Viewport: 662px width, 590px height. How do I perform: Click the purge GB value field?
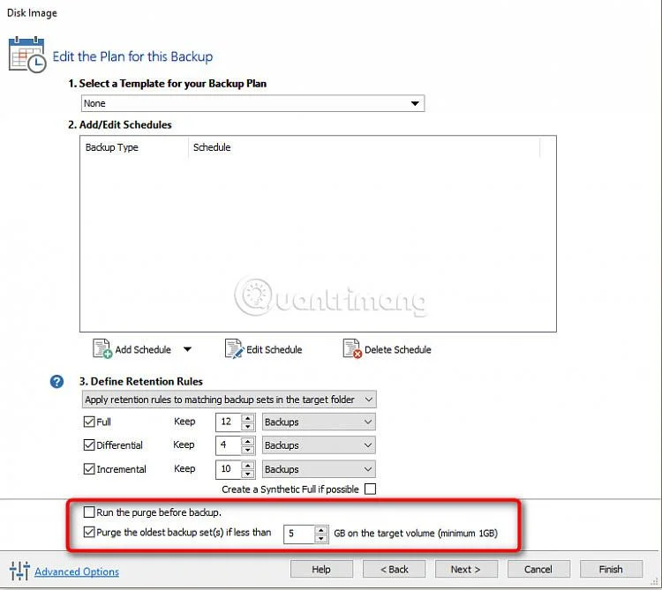click(299, 534)
